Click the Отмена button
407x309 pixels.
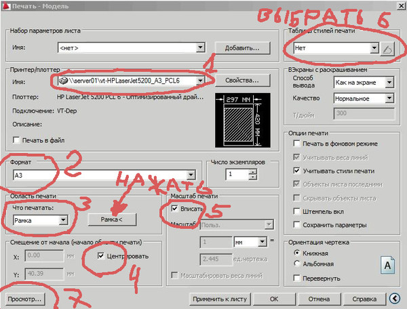point(319,299)
